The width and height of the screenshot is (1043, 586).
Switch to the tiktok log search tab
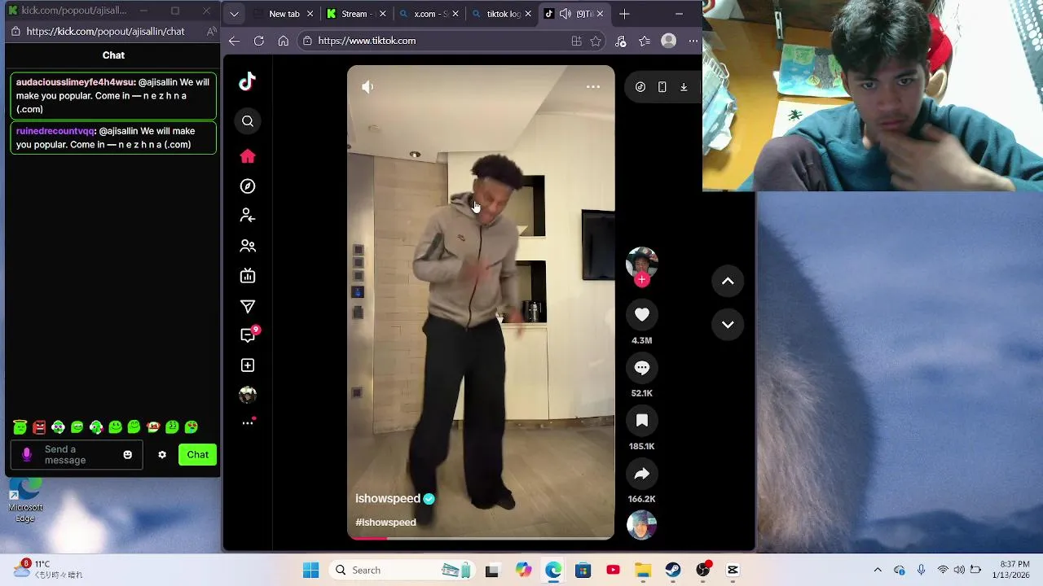point(502,14)
